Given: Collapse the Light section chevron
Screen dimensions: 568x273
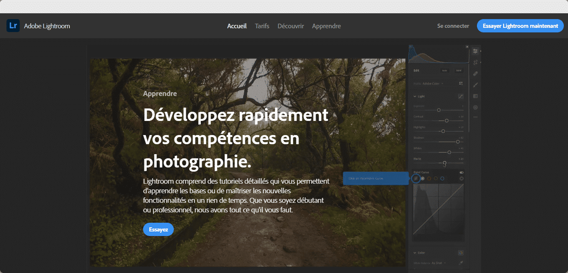Looking at the screenshot, I should point(415,96).
